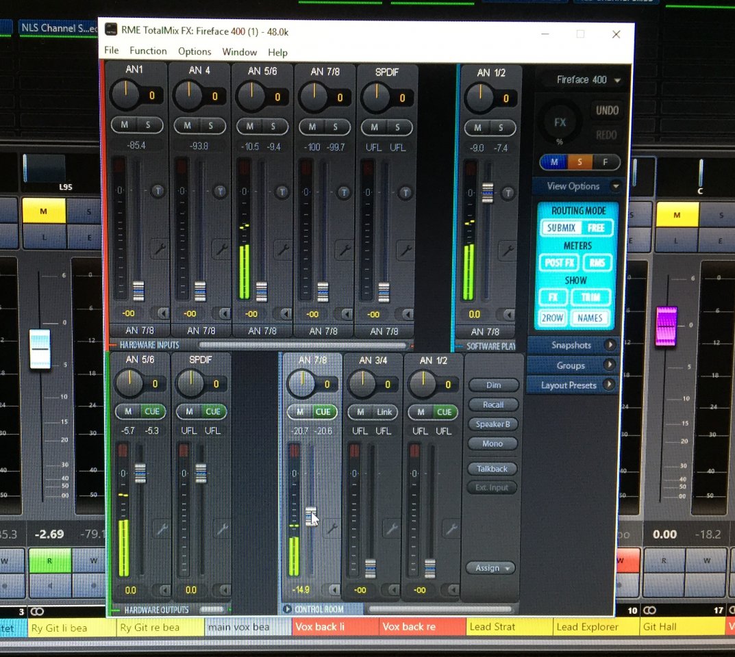The image size is (735, 657).
Task: Click the arrow icon beside SPDIF input level readout
Action: point(408,313)
